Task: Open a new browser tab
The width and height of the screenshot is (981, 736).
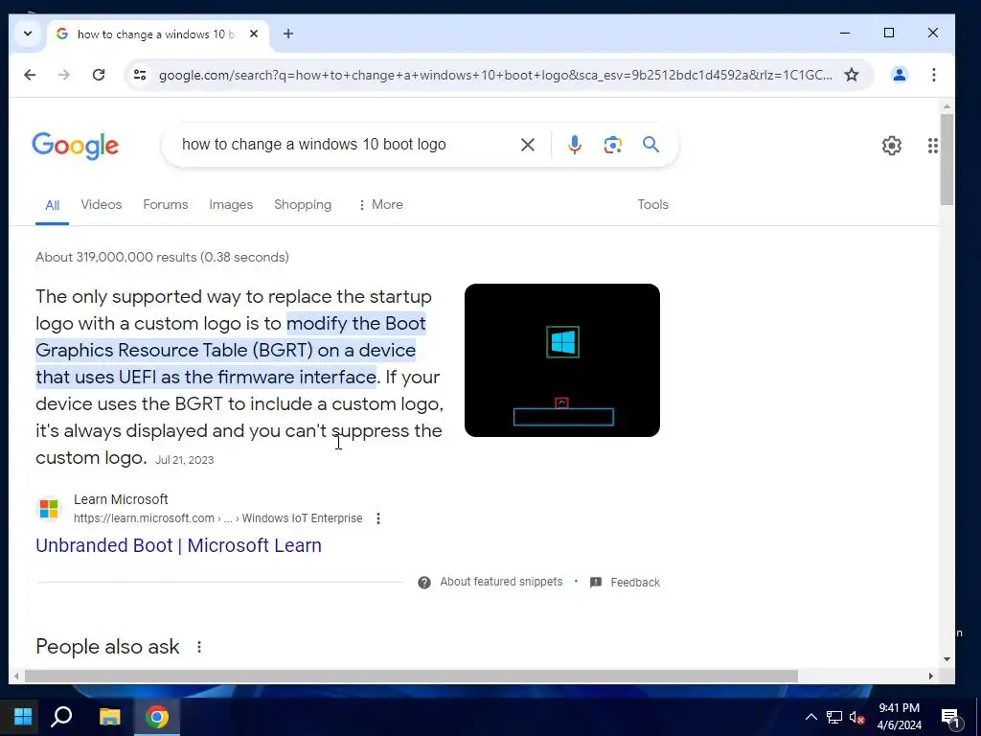Action: (x=287, y=34)
